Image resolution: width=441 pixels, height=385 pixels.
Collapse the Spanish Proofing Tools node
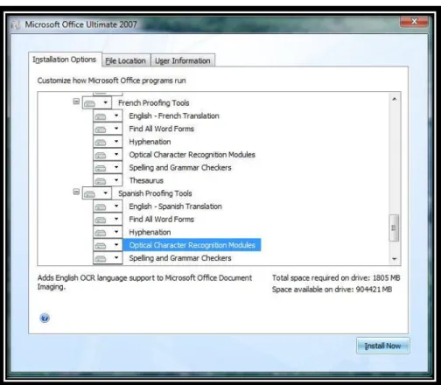coord(76,192)
